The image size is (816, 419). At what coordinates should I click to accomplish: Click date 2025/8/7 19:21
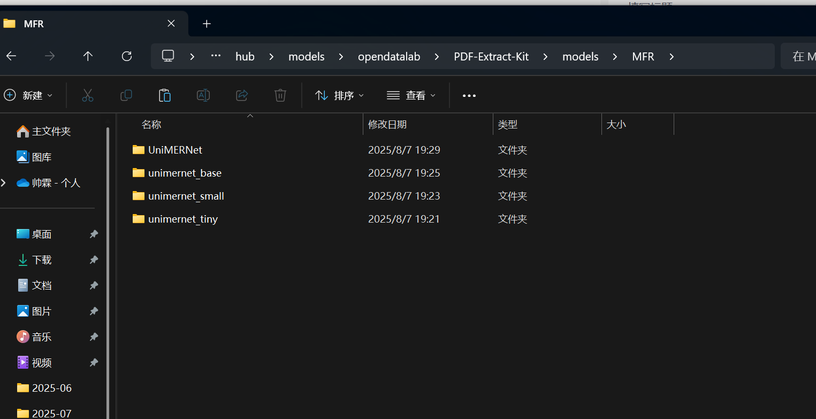point(404,219)
